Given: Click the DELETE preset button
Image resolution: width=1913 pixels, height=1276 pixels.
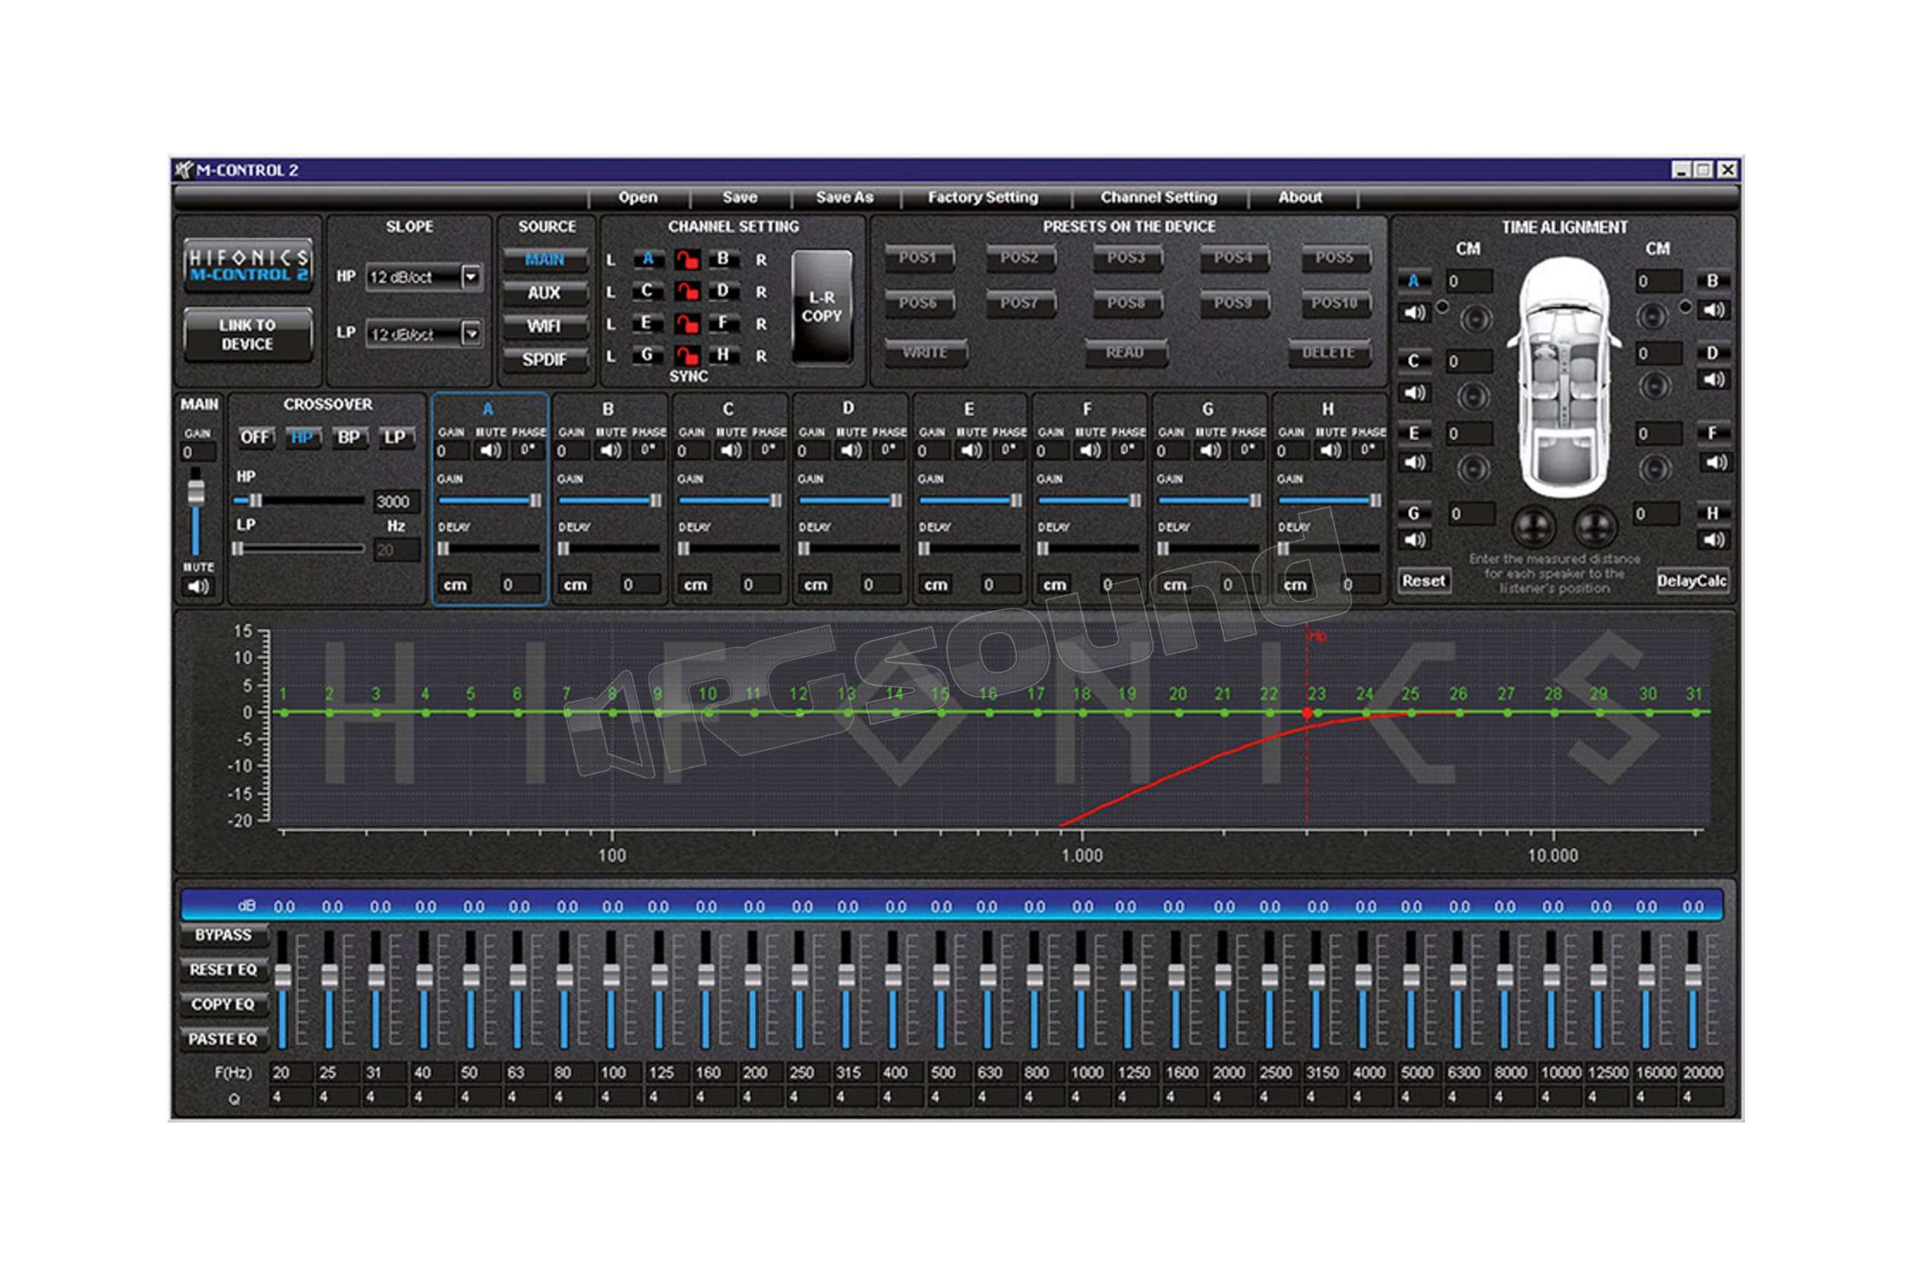Looking at the screenshot, I should click(x=1329, y=353).
